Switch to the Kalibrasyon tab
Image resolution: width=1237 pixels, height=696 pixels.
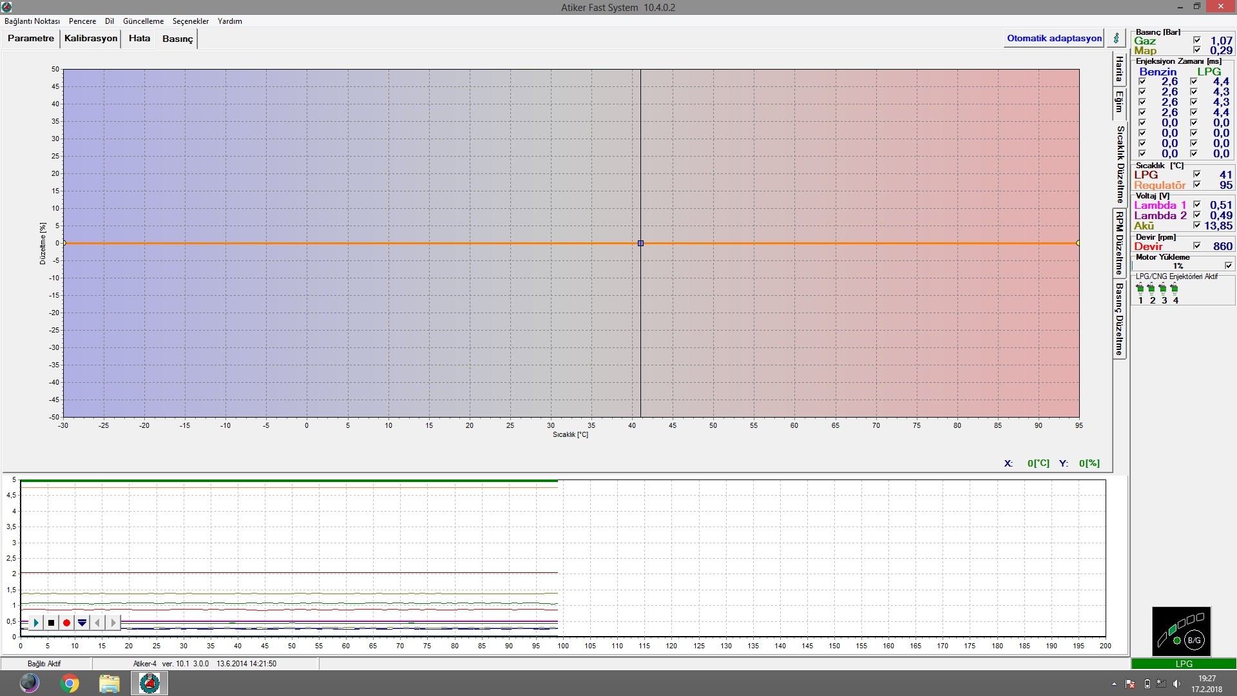[x=91, y=39]
